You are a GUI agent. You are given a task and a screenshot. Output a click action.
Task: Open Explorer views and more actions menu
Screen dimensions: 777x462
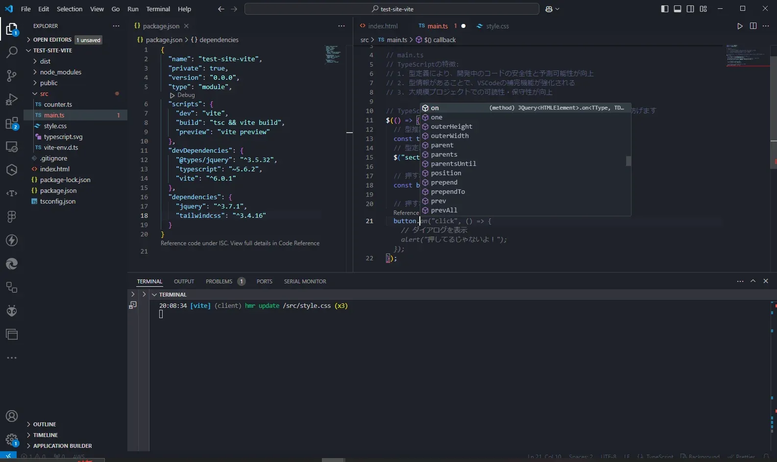click(116, 26)
